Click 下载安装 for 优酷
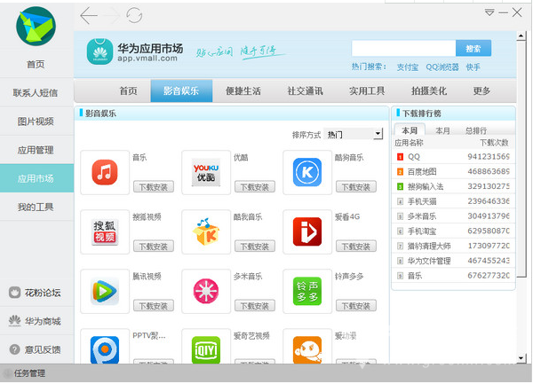The height and width of the screenshot is (384, 533). (255, 186)
